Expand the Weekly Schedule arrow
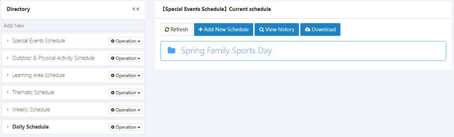The height and width of the screenshot is (137, 454). (8, 110)
